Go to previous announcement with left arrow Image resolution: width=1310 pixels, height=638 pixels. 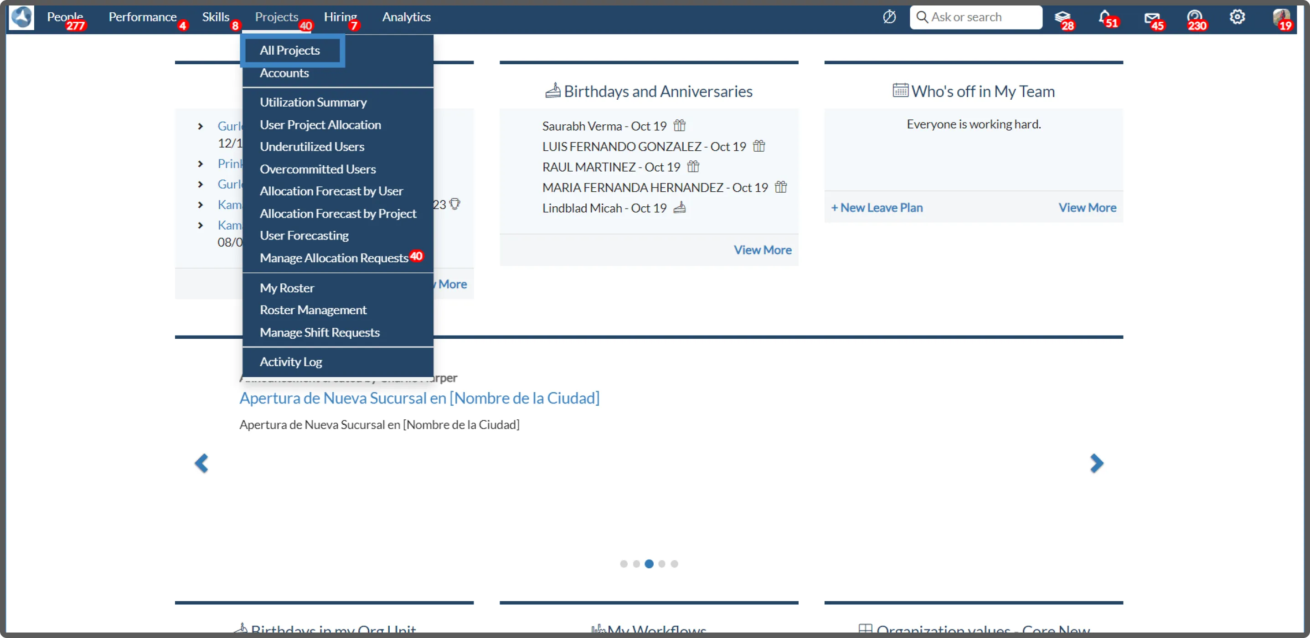point(201,463)
